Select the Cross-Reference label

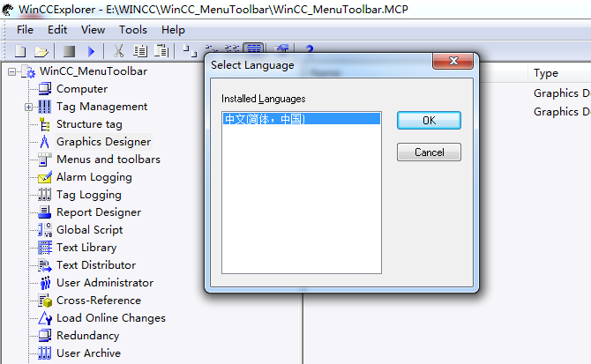[x=99, y=301]
